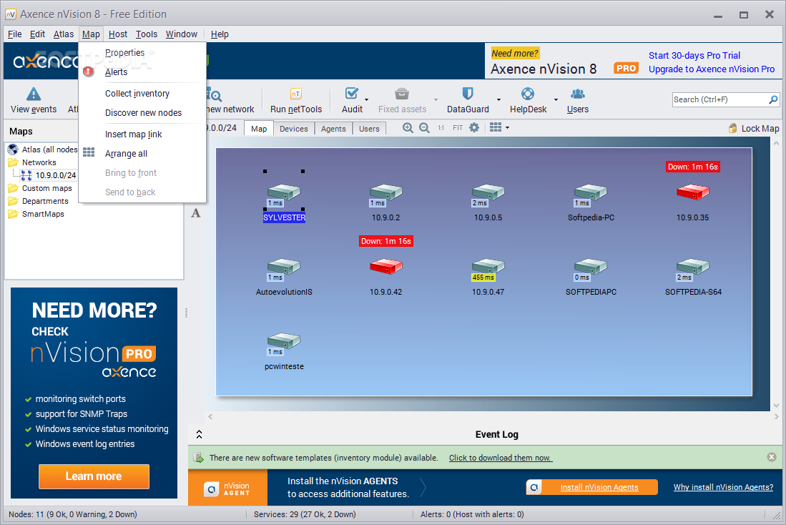
Task: Open the HelpDesk toolbar icon
Action: pos(528,100)
